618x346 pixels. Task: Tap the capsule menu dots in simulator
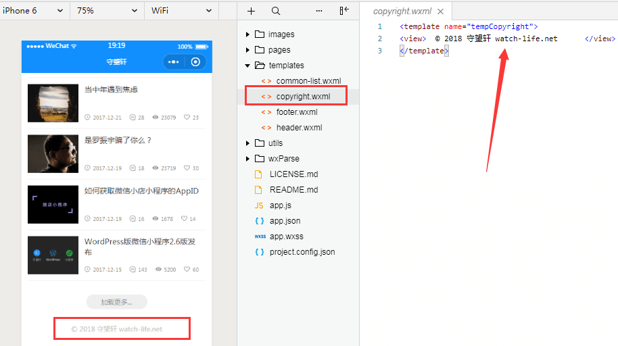pos(174,61)
